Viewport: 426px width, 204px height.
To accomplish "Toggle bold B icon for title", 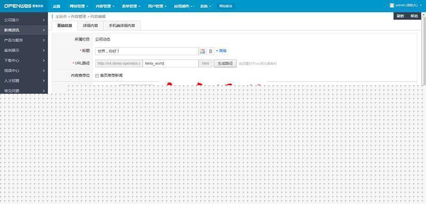I will pyautogui.click(x=210, y=51).
